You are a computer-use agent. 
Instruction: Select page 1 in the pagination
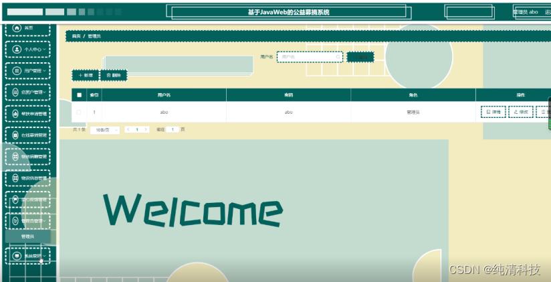137,129
